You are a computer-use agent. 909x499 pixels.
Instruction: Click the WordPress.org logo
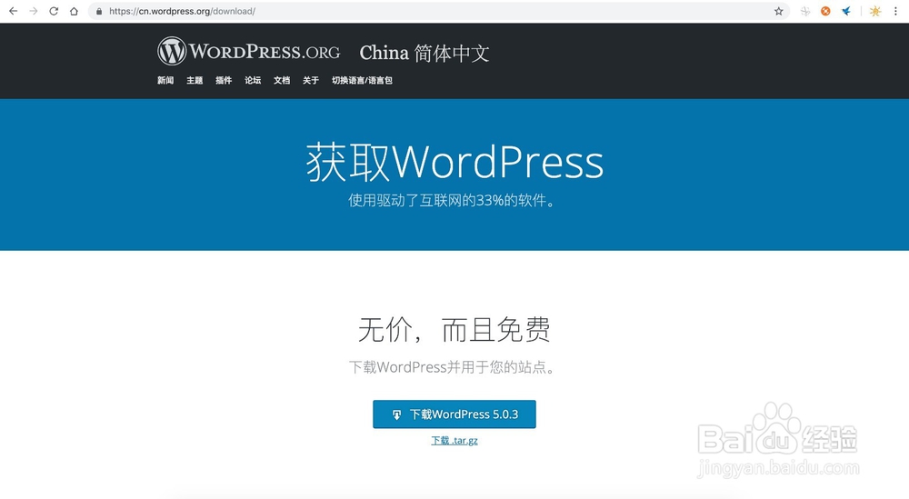tap(248, 51)
